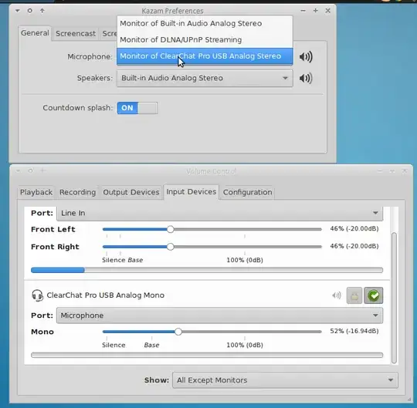Set ClearChat Pro USB as fallback device
The height and width of the screenshot is (408, 417).
(x=374, y=295)
